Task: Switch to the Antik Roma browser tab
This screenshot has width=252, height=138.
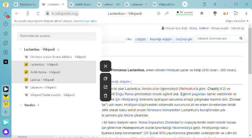Action: tap(81, 5)
